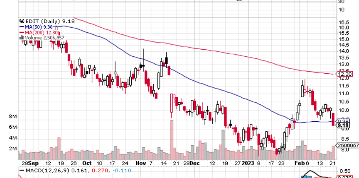Click the volume bars icon in legend
The width and height of the screenshot is (359, 178).
[x=21, y=37]
